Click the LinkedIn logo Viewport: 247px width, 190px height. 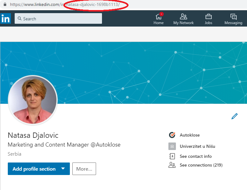[6, 18]
